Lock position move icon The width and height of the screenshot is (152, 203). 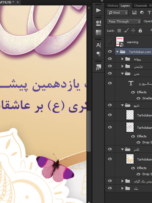point(133,30)
